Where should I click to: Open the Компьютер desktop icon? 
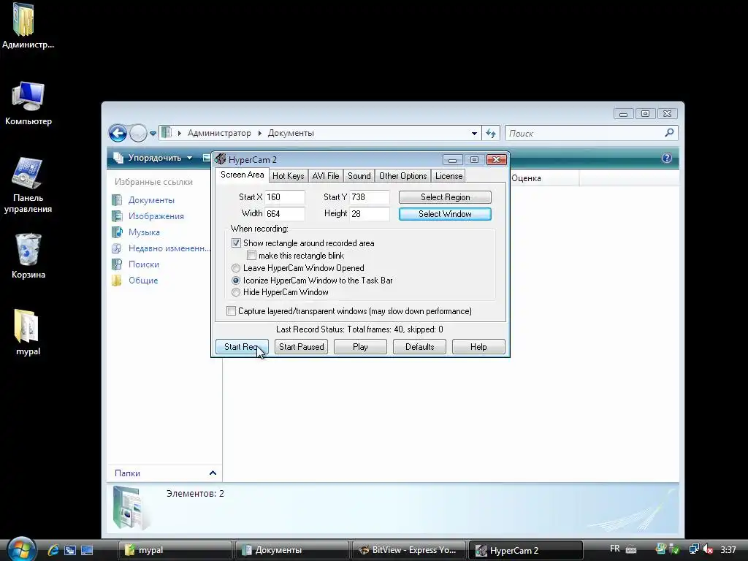click(x=28, y=97)
